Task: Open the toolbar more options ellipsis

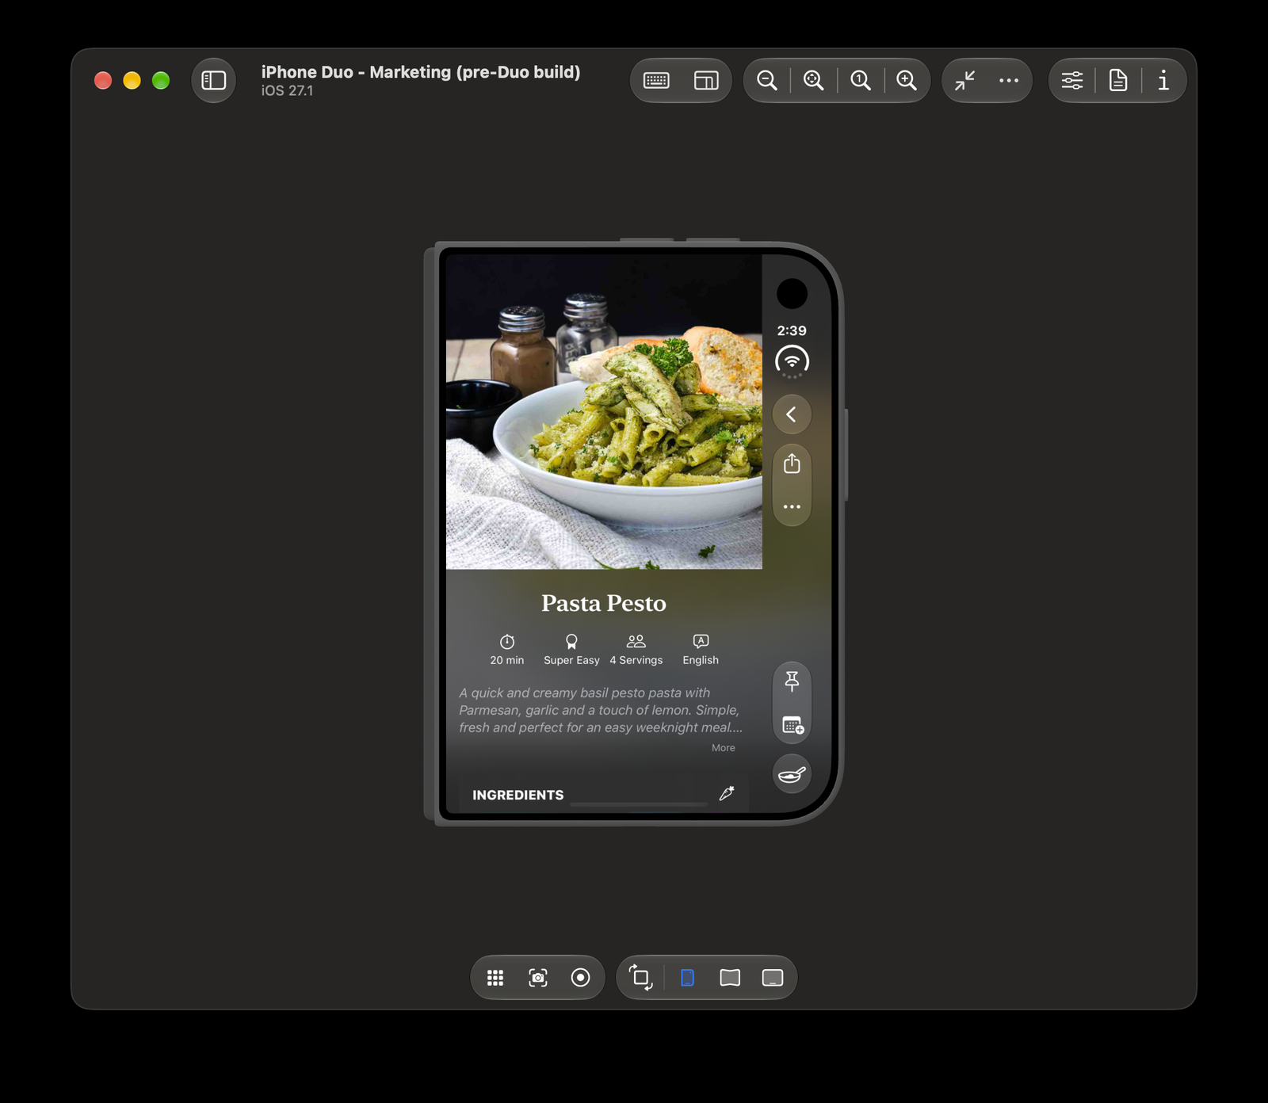Action: click(1009, 80)
